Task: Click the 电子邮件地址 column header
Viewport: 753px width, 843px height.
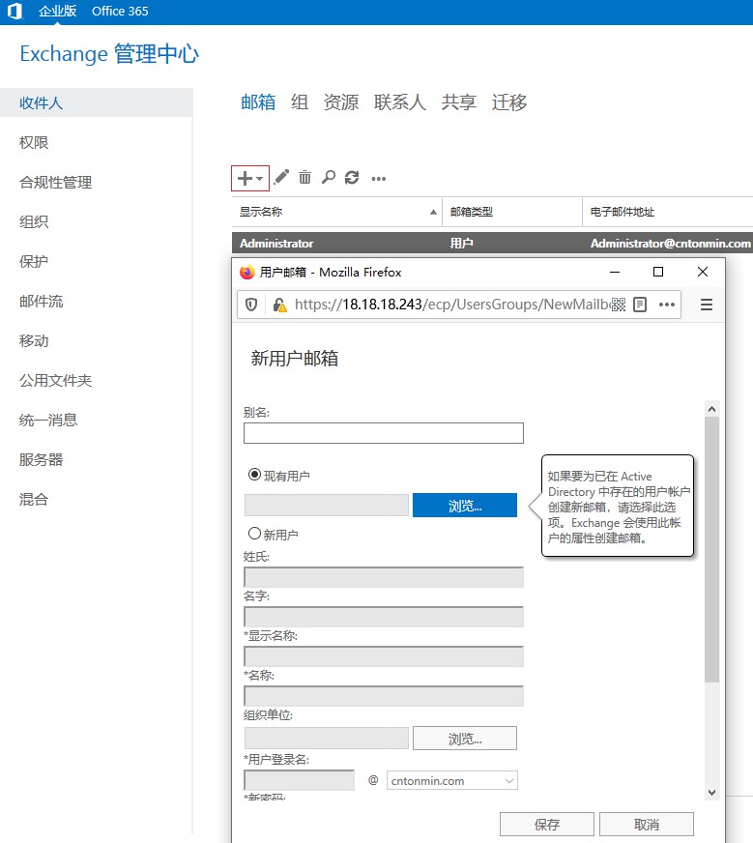Action: pyautogui.click(x=668, y=212)
